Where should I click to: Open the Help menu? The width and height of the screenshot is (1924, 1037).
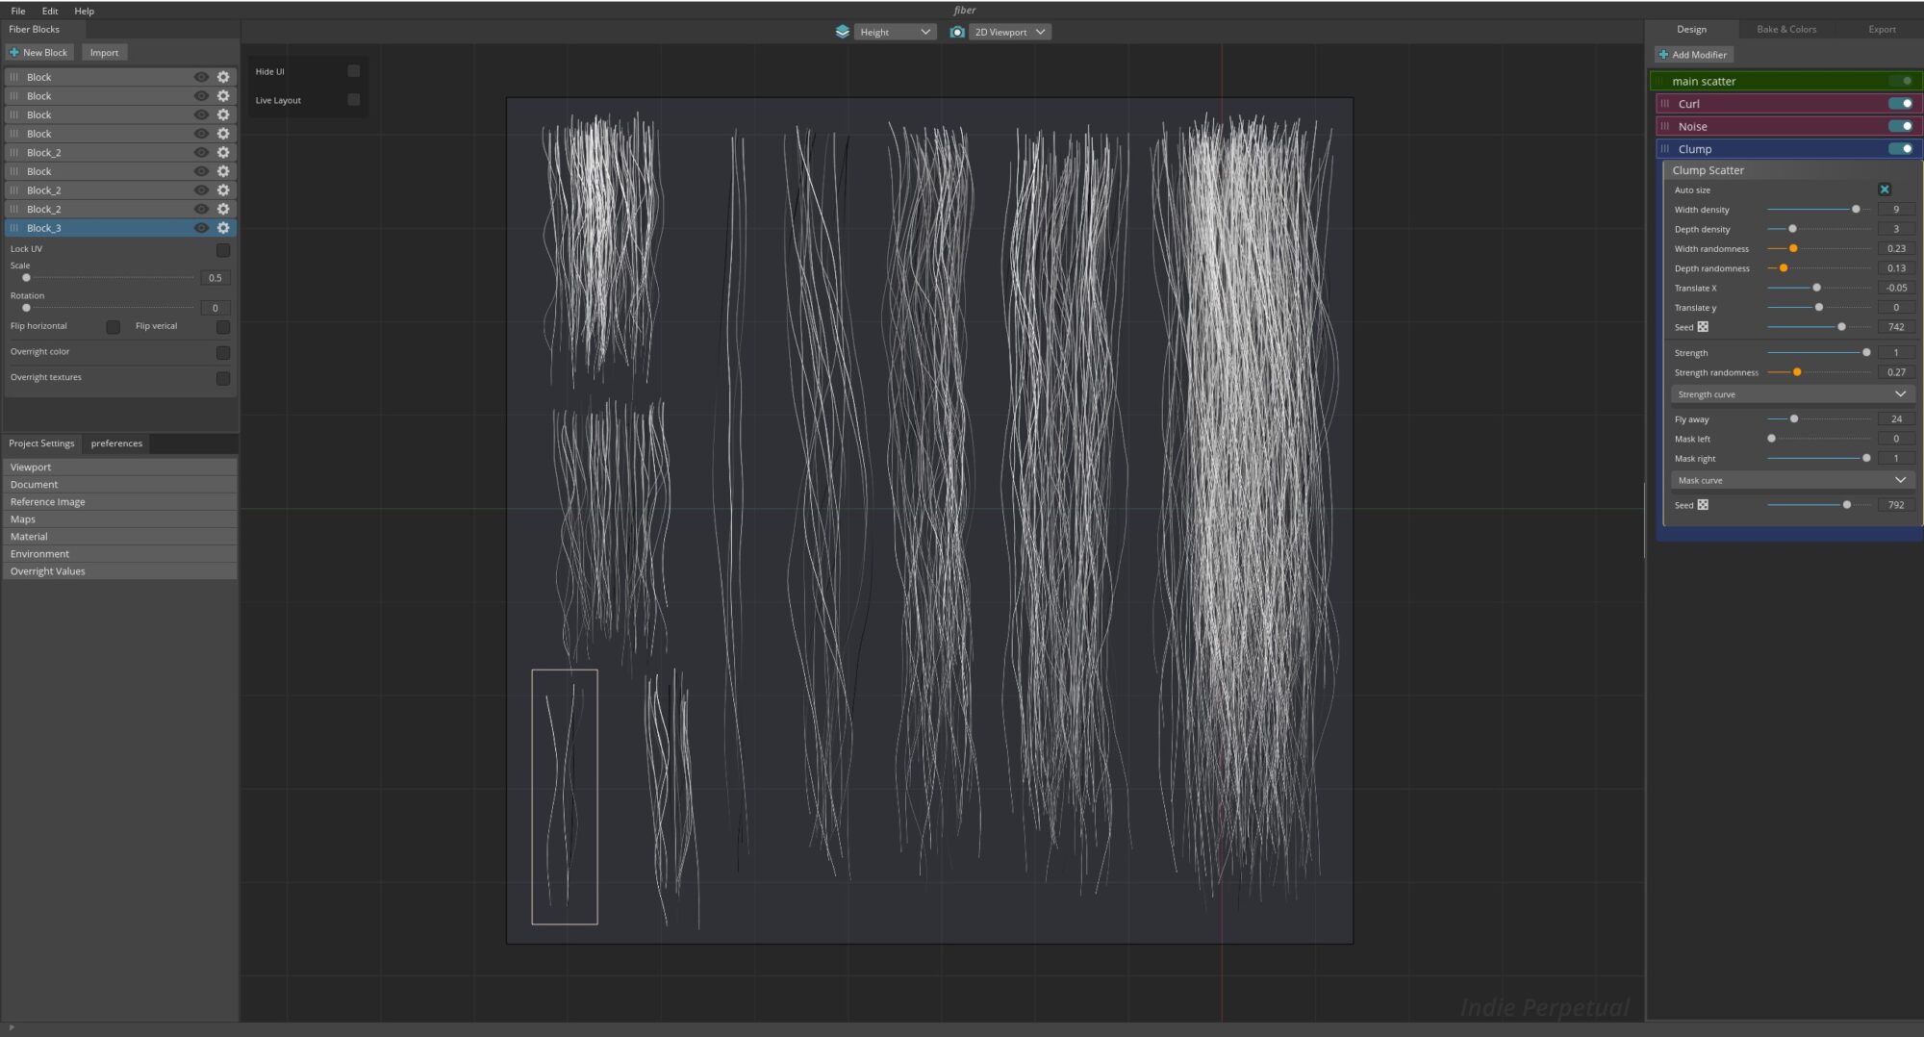85,11
